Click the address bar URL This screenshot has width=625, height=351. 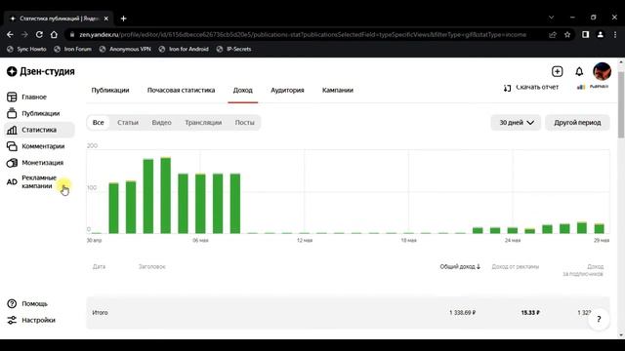(x=303, y=35)
